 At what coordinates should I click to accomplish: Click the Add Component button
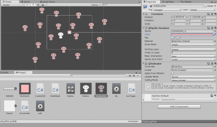[x=179, y=107]
